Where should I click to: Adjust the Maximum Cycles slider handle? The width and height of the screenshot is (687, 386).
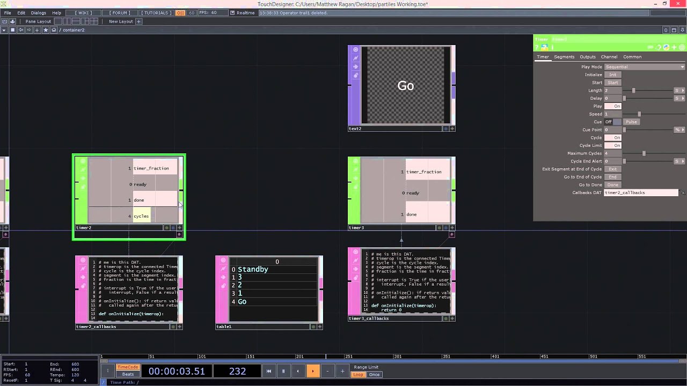(x=644, y=153)
